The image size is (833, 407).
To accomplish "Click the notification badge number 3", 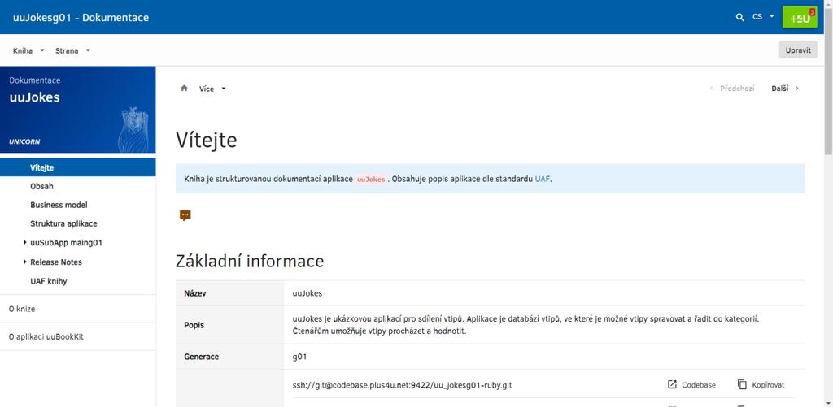I will 813,11.
